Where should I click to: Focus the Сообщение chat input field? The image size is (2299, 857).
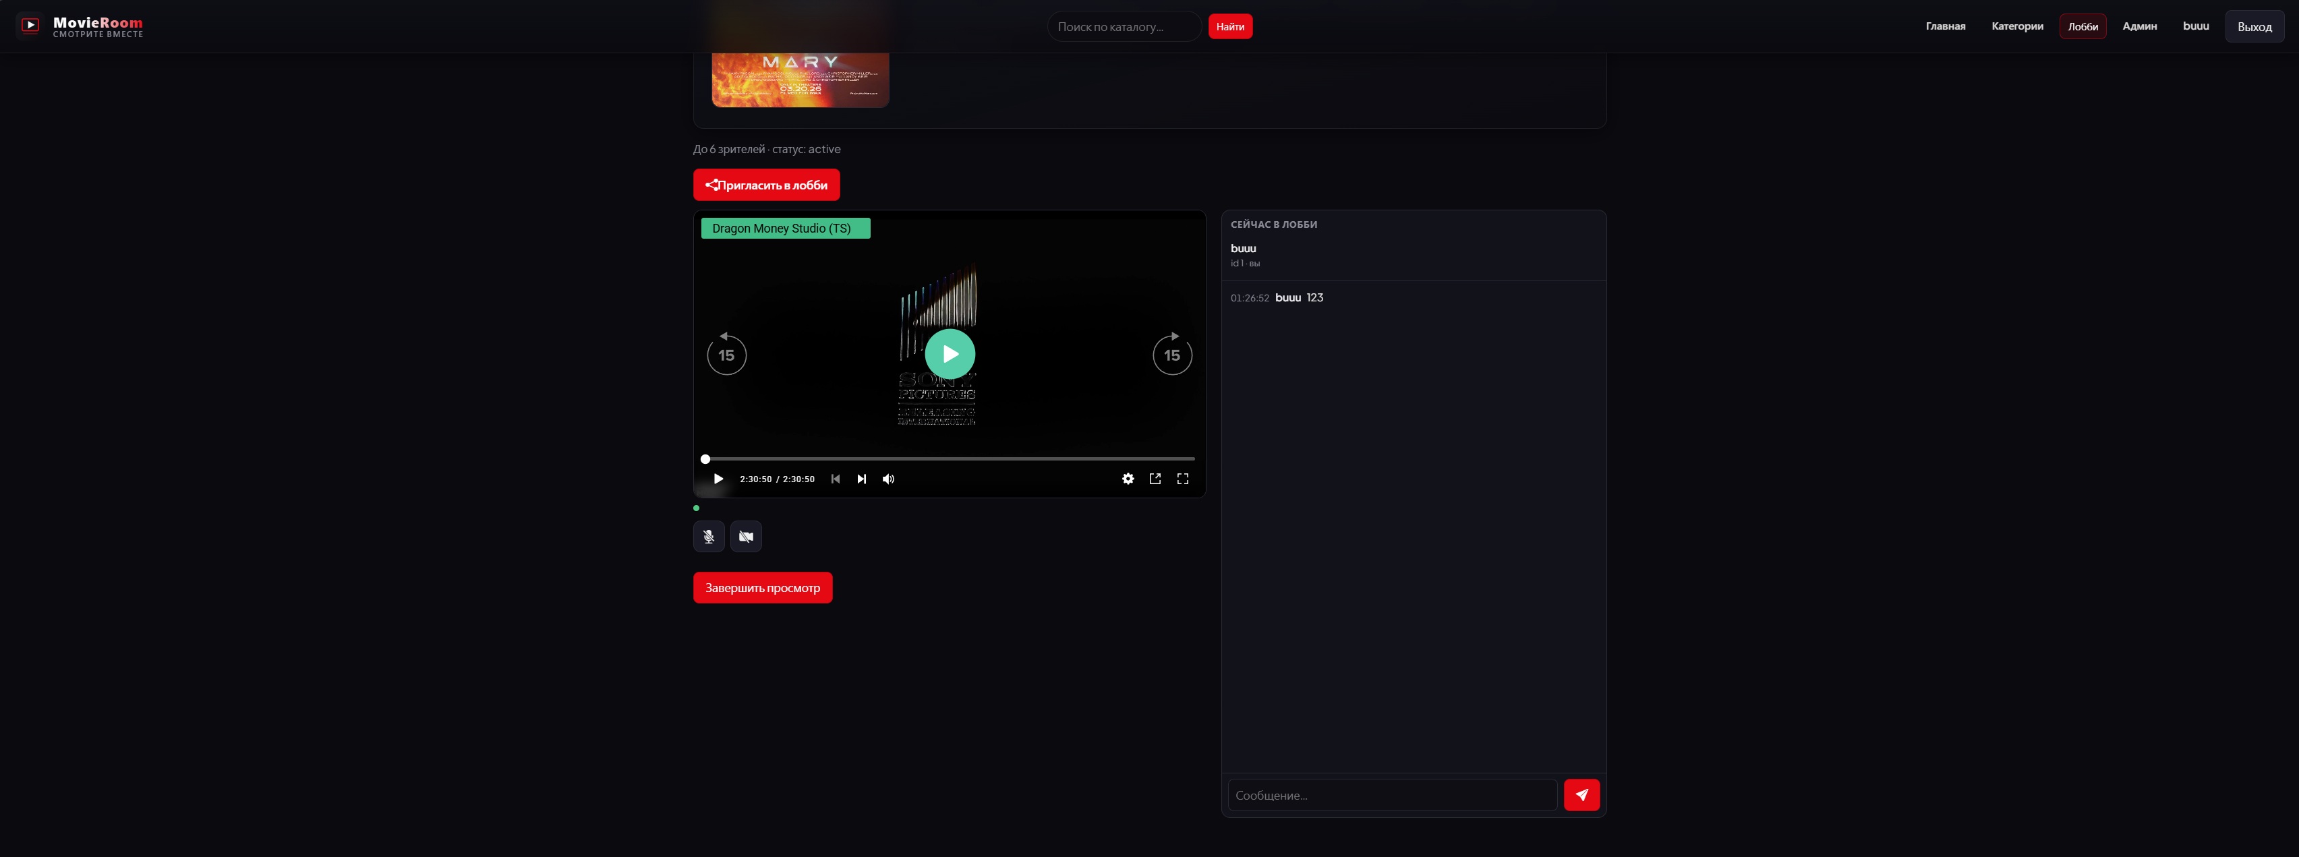[1392, 796]
